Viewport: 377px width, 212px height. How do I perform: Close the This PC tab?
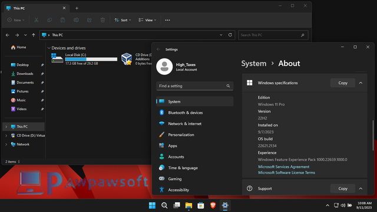click(64, 8)
